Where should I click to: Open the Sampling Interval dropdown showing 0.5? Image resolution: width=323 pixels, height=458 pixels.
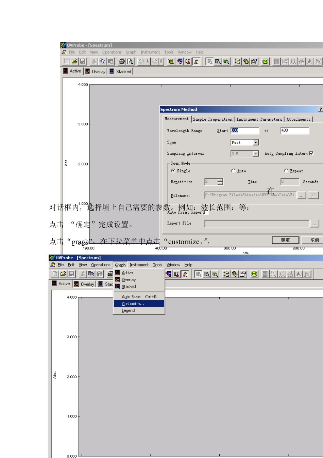(256, 154)
